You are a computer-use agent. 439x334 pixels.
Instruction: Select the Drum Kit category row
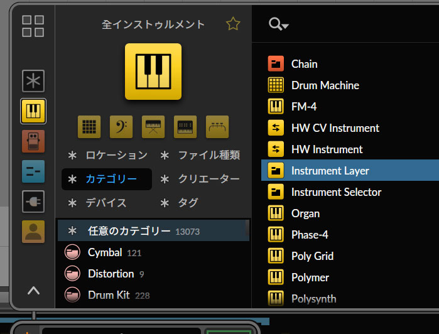click(x=153, y=295)
